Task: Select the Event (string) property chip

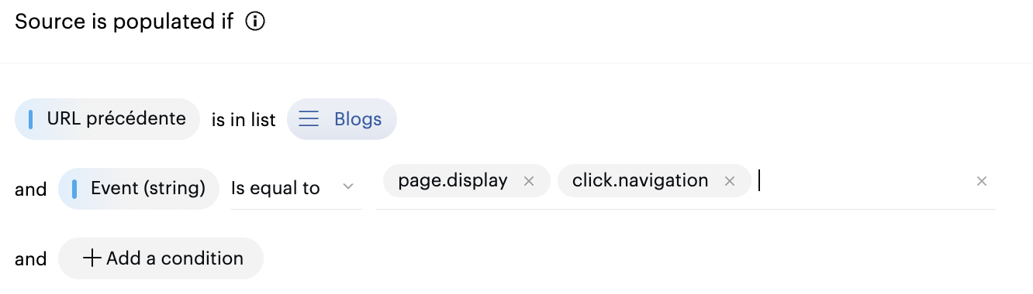Action: point(139,189)
